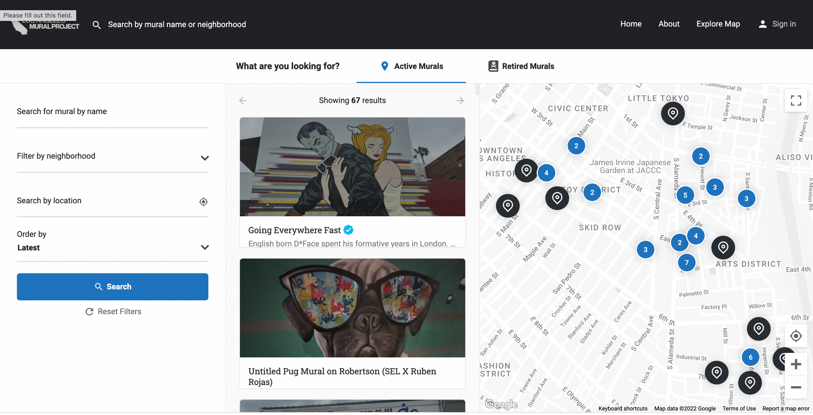Open the Going Everywhere Fast mural image

[x=352, y=167]
